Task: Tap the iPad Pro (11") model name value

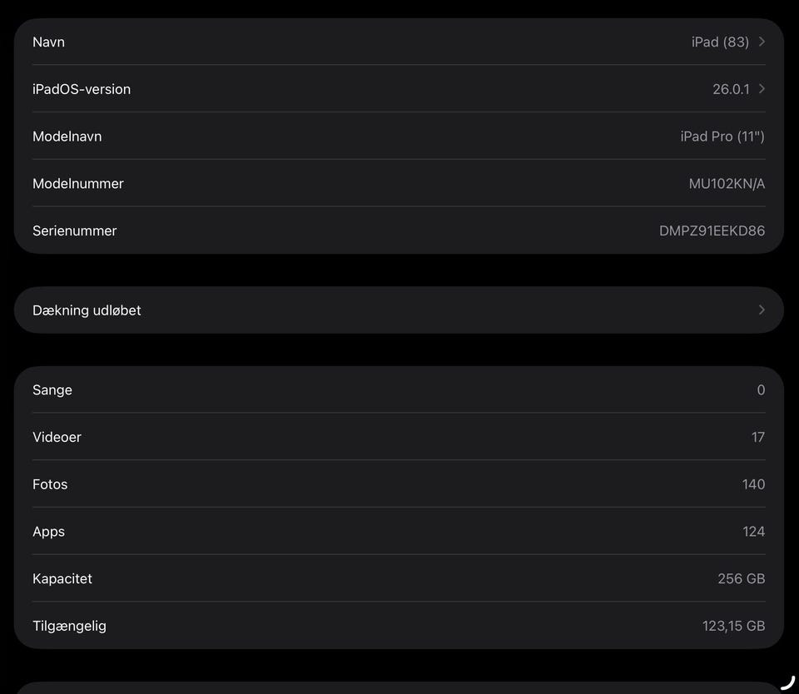Action: pyautogui.click(x=722, y=136)
